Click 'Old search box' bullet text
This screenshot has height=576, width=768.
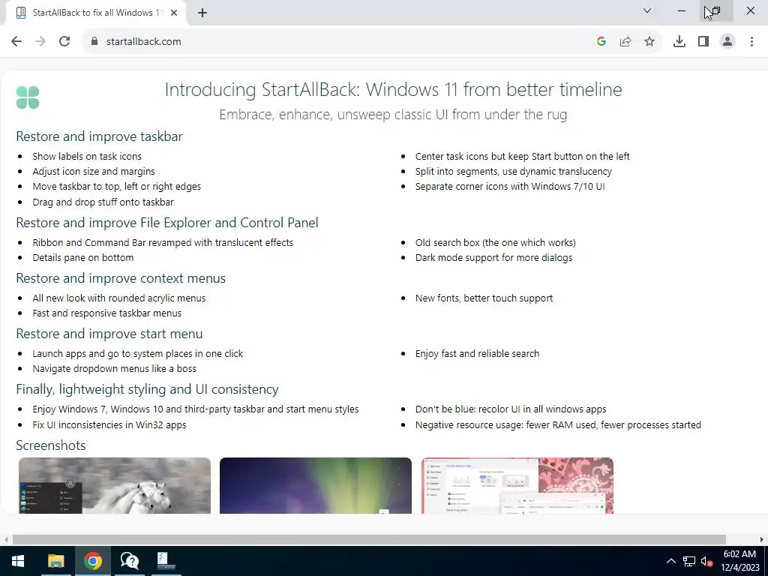(x=495, y=242)
